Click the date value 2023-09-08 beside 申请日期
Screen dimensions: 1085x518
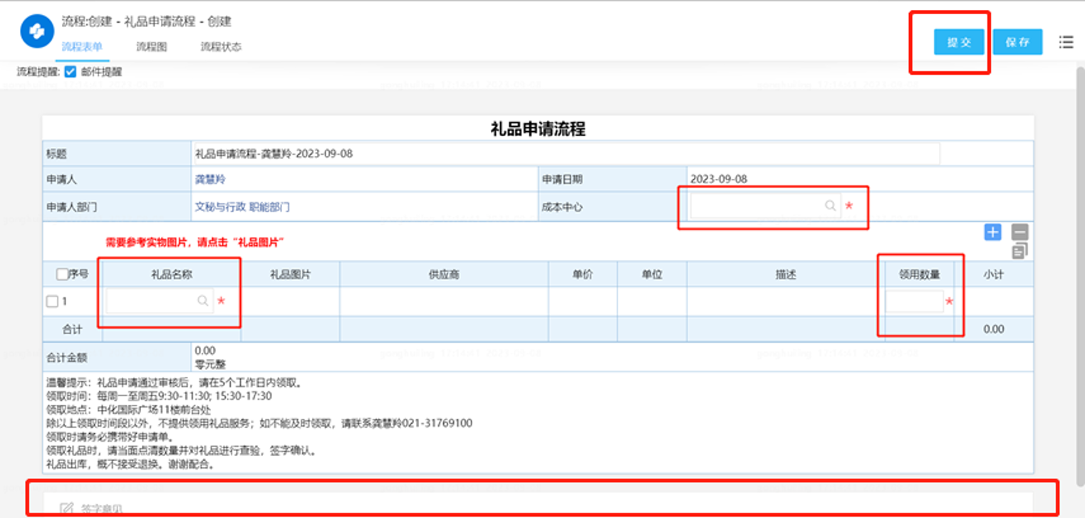[x=719, y=179]
